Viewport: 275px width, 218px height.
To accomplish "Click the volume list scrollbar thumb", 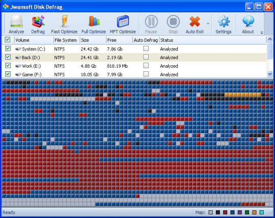I will 270,50.
